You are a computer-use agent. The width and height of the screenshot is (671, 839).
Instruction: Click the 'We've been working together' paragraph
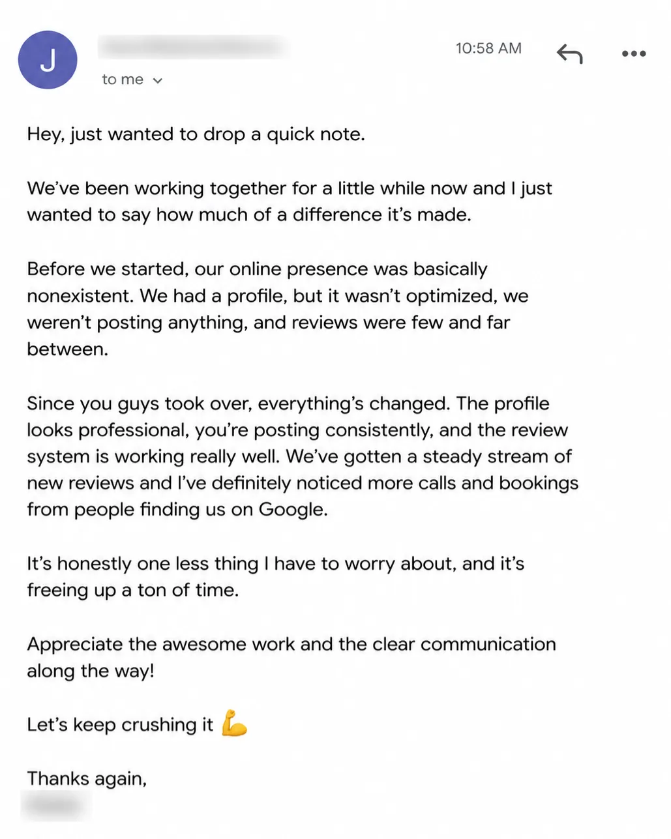pos(290,201)
